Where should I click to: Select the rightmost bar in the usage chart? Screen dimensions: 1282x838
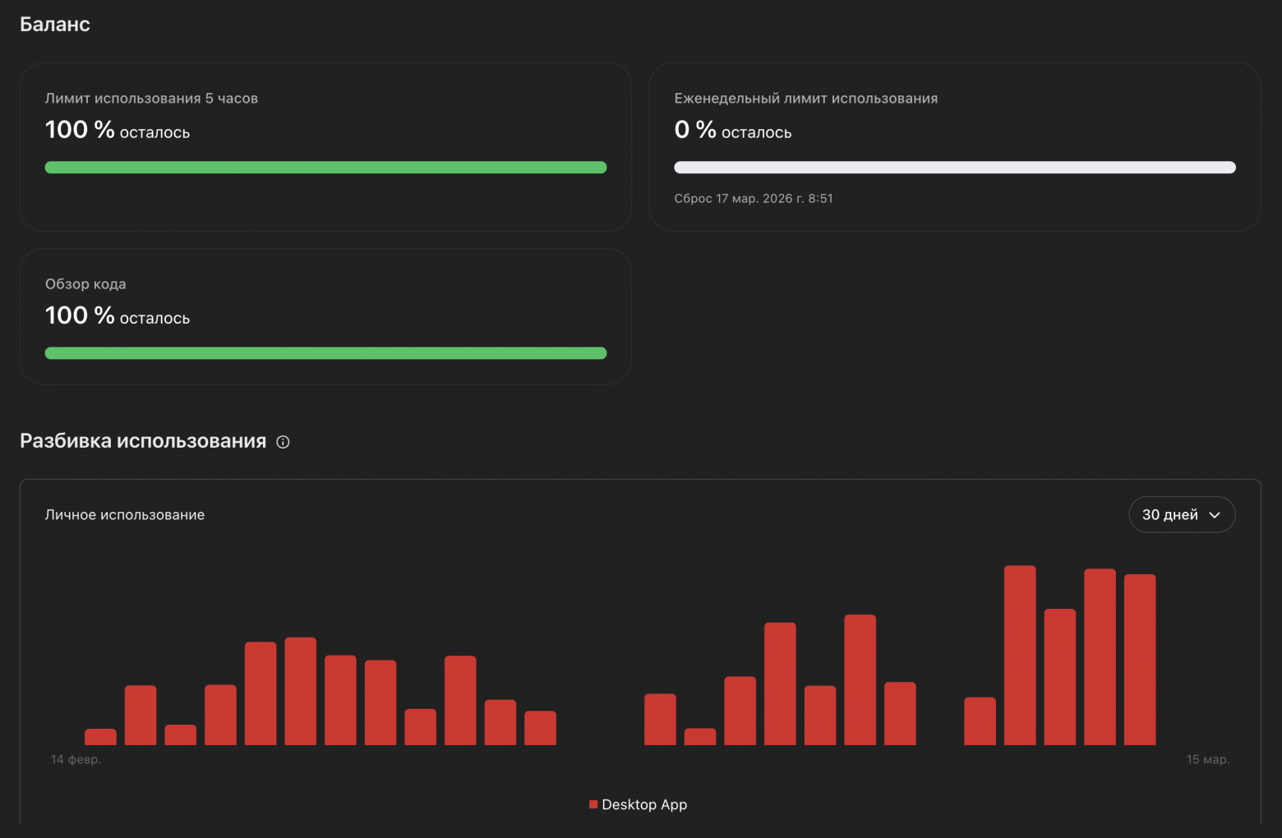tap(1140, 659)
